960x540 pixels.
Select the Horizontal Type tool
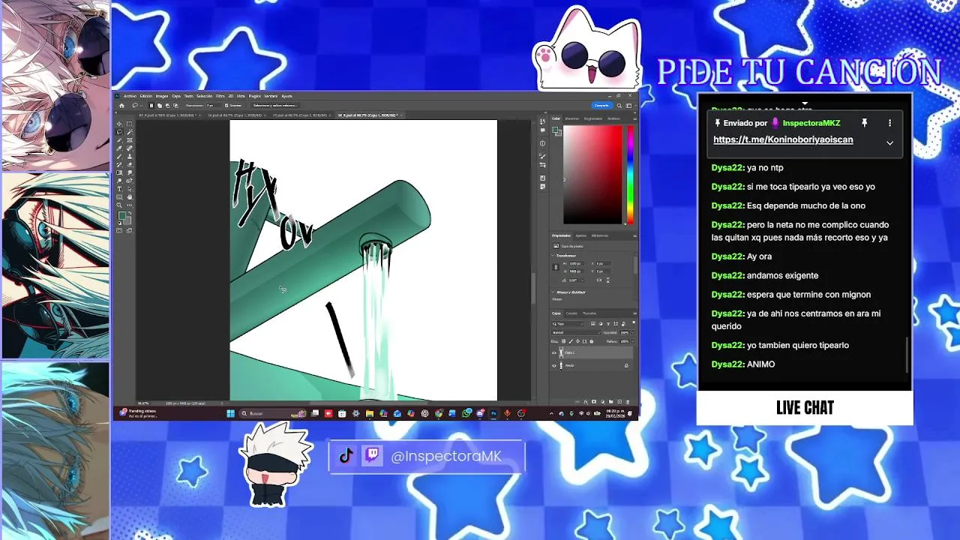point(119,189)
